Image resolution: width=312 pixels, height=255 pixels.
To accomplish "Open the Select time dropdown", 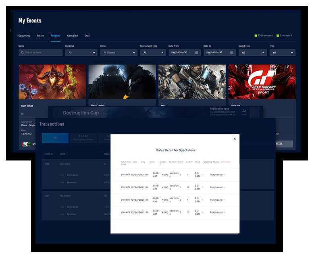I will (252, 53).
